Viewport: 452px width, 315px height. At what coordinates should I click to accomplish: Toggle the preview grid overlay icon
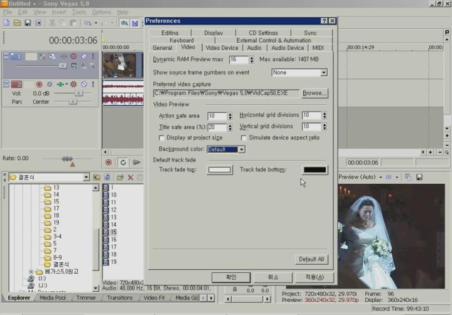(x=389, y=177)
